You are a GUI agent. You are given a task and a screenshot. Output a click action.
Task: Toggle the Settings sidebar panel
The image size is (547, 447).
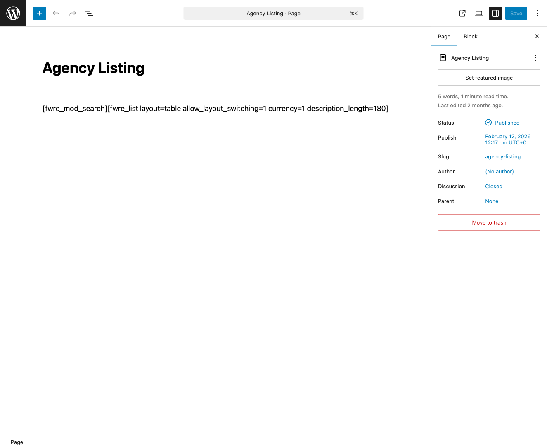point(495,13)
